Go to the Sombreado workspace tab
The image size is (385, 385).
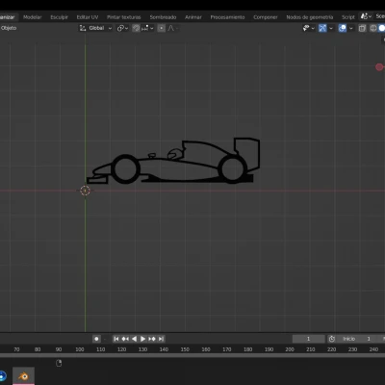coord(163,17)
